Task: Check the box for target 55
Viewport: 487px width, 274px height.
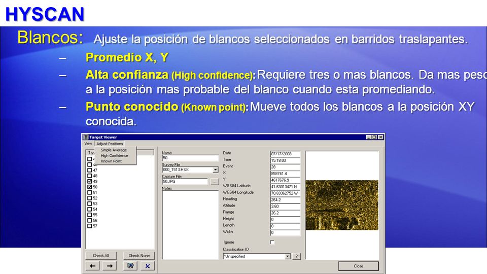Action: point(89,215)
